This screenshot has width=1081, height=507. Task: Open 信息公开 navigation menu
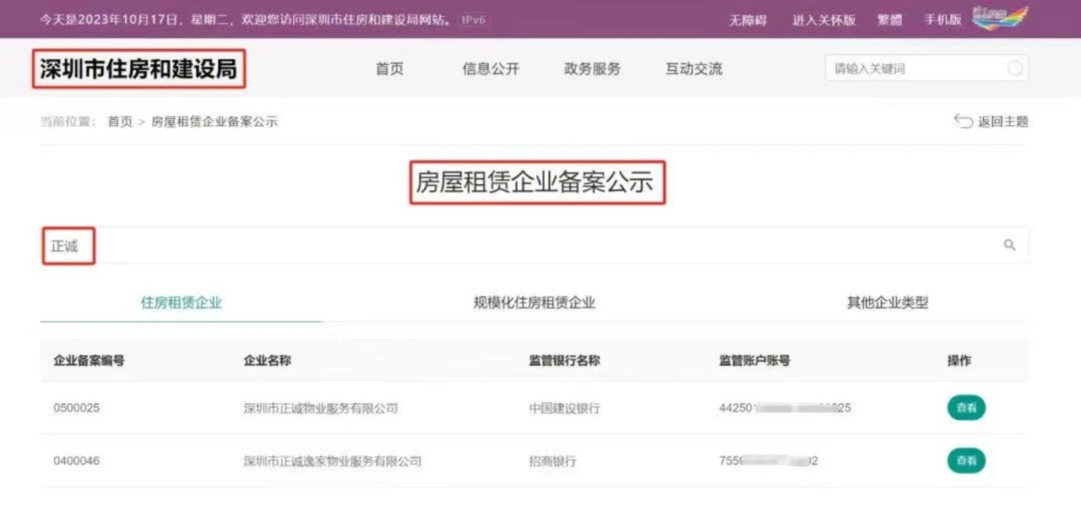(491, 69)
